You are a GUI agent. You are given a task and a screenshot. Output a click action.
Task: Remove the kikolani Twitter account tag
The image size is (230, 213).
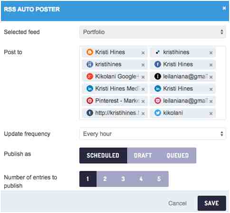[x=211, y=113]
